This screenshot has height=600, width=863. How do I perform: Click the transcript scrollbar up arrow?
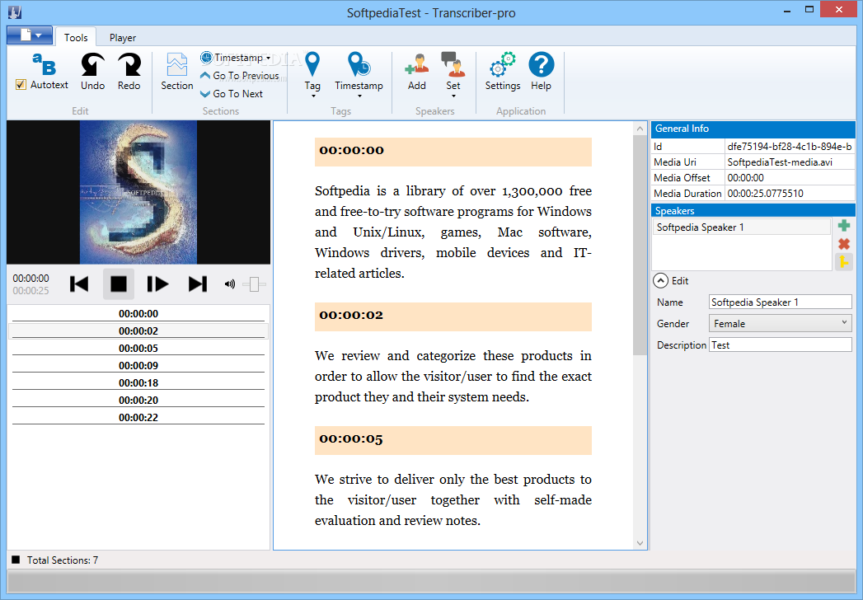(640, 129)
